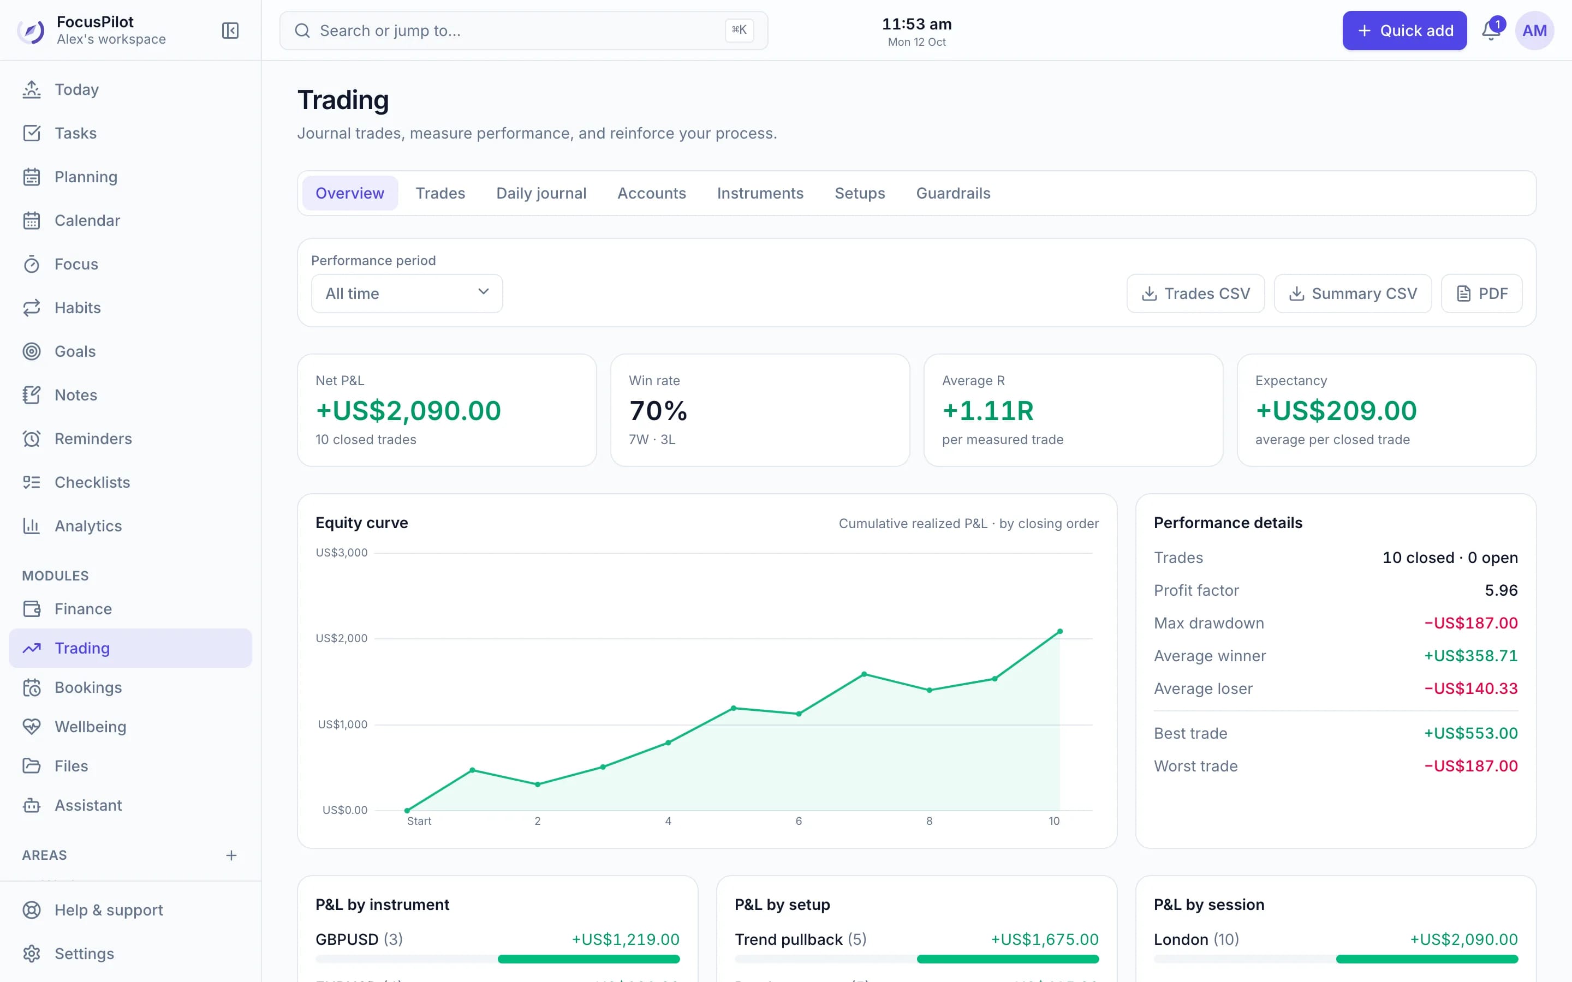Open the AM user avatar menu
The height and width of the screenshot is (982, 1572).
[x=1534, y=31]
